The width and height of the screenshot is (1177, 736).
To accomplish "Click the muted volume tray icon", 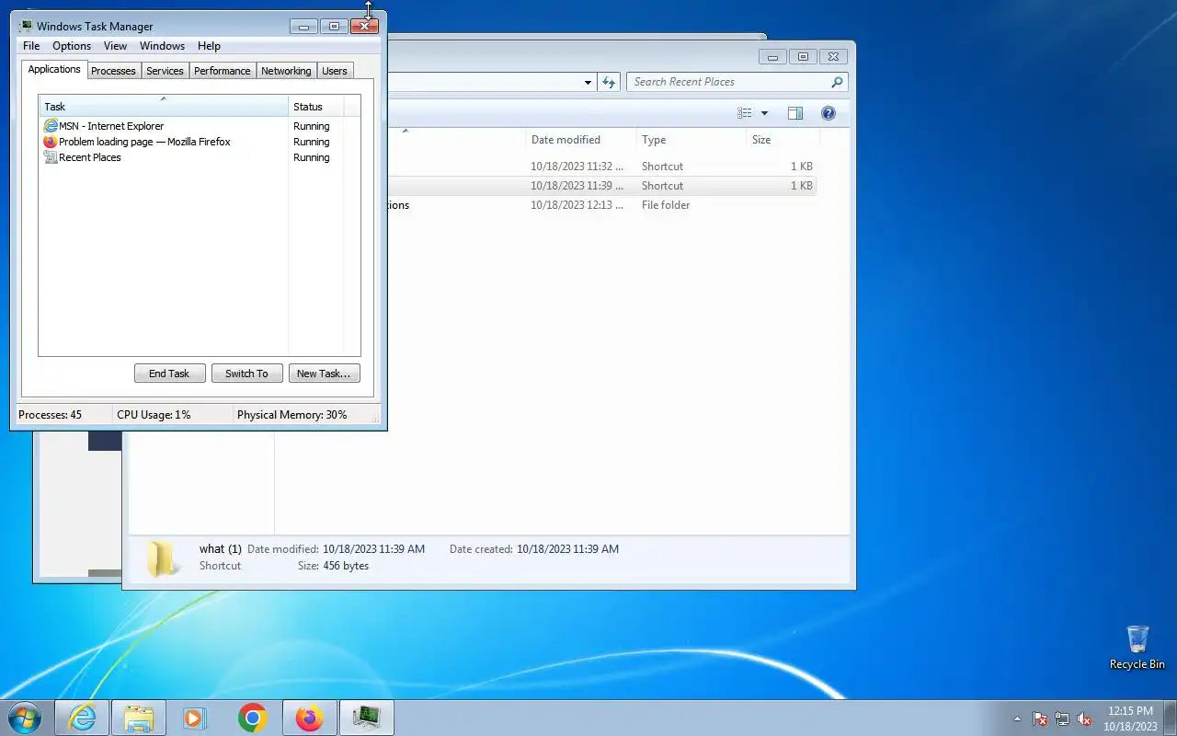I will coord(1085,719).
